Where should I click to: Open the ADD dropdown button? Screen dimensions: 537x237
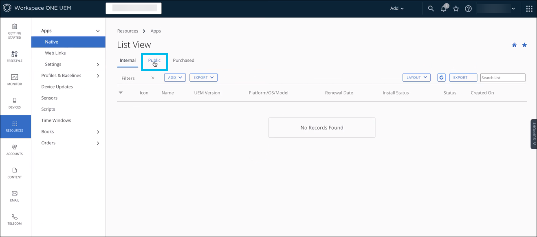175,78
